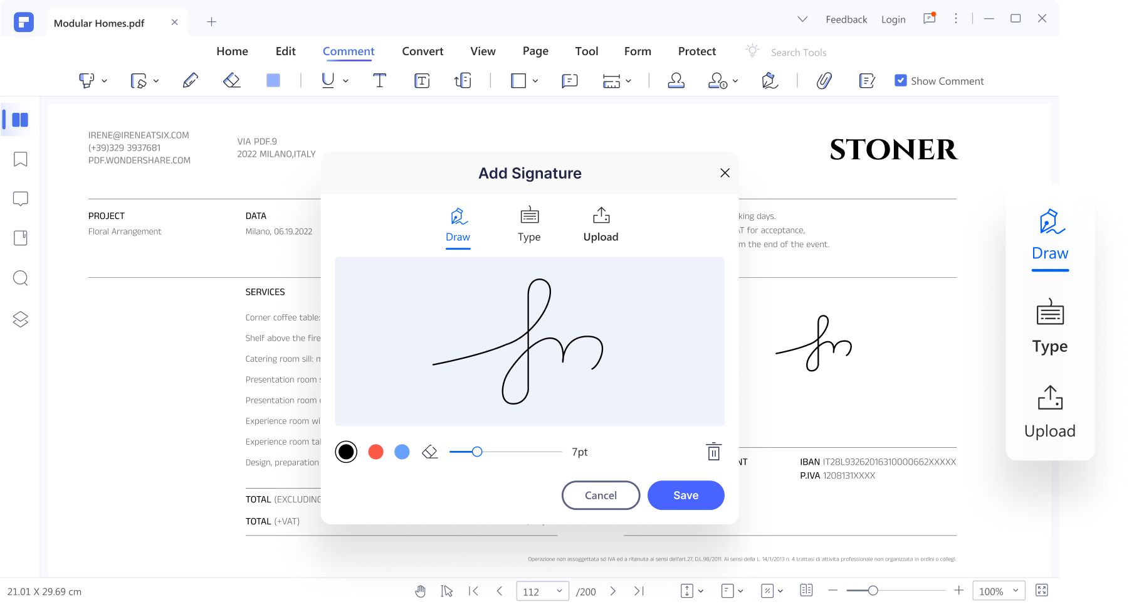
Task: Expand the page number dropdown
Action: point(559,591)
